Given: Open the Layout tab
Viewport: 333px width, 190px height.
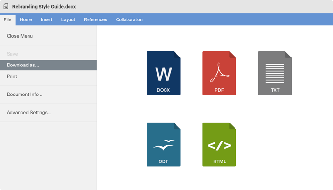Looking at the screenshot, I should coord(68,20).
